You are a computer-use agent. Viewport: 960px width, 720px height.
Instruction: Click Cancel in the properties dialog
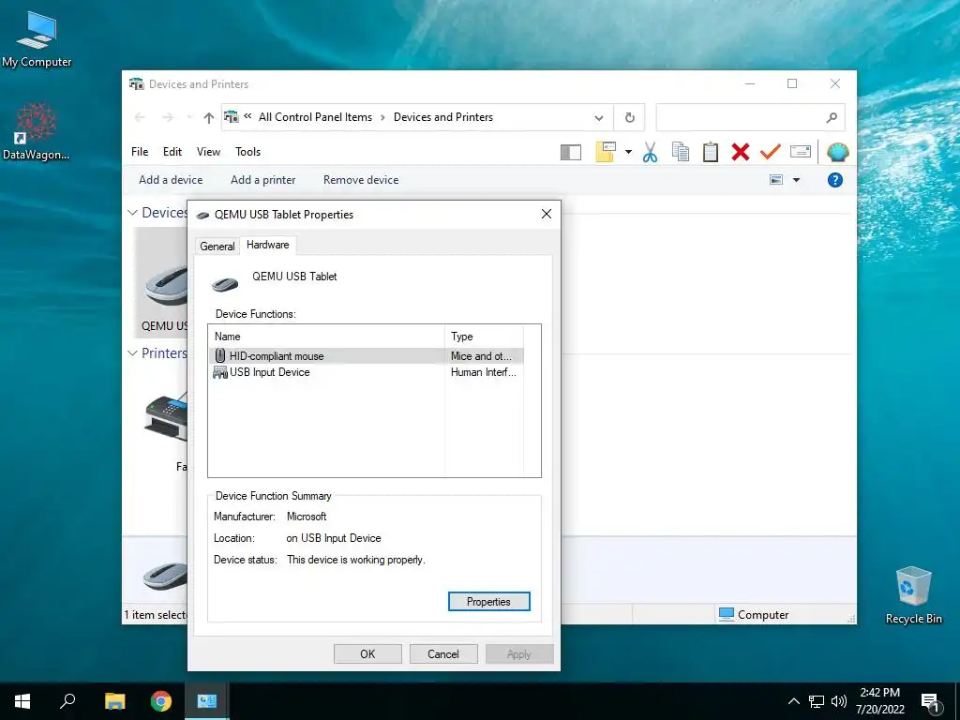coord(443,653)
